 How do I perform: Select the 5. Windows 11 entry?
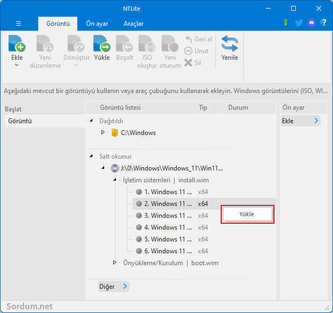click(x=168, y=239)
